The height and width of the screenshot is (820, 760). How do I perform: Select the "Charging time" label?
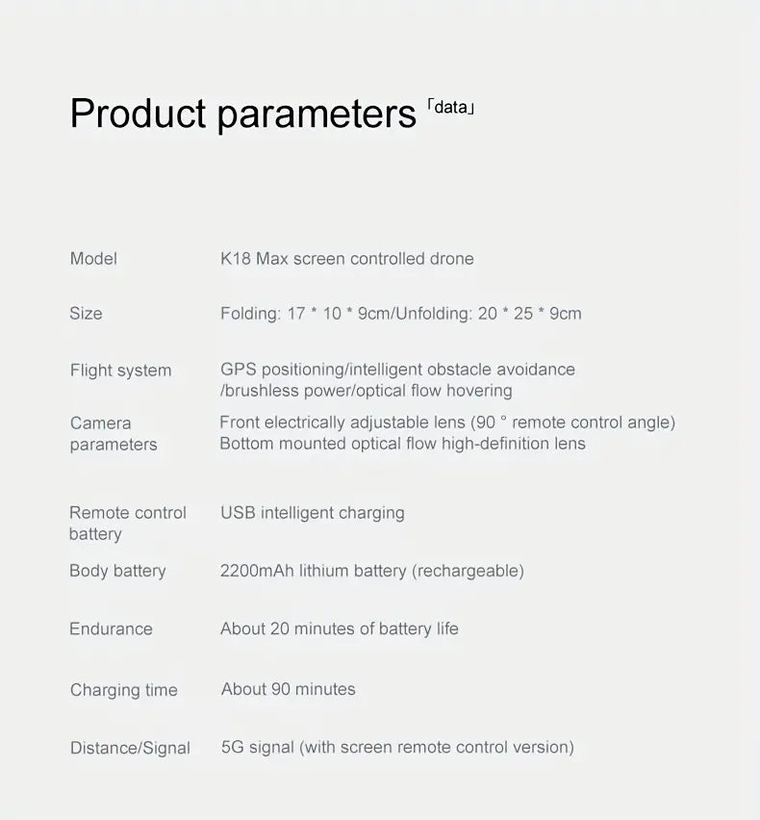point(123,690)
